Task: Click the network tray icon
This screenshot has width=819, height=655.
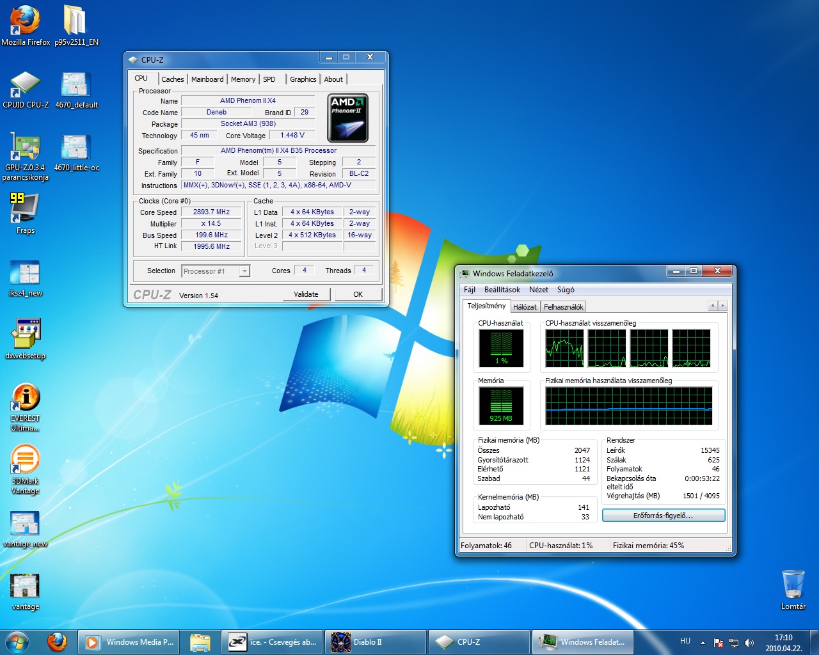Action: pos(734,642)
